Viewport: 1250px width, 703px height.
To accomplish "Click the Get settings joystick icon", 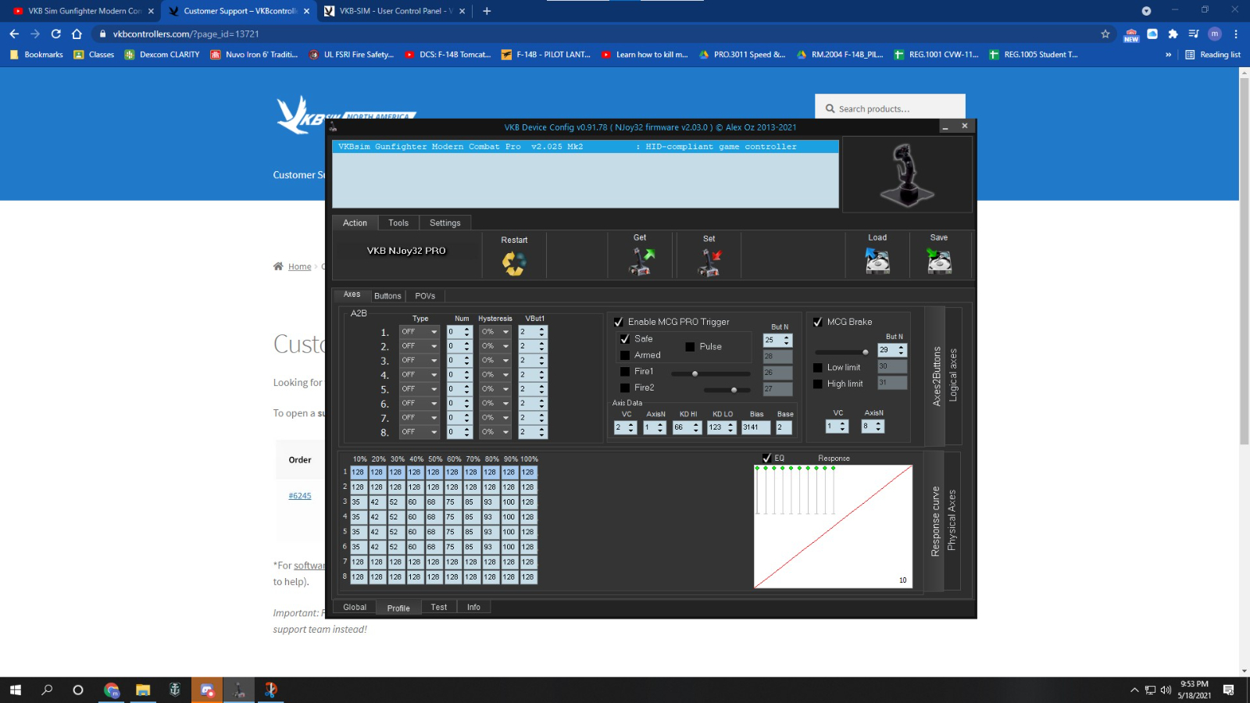I will point(641,262).
